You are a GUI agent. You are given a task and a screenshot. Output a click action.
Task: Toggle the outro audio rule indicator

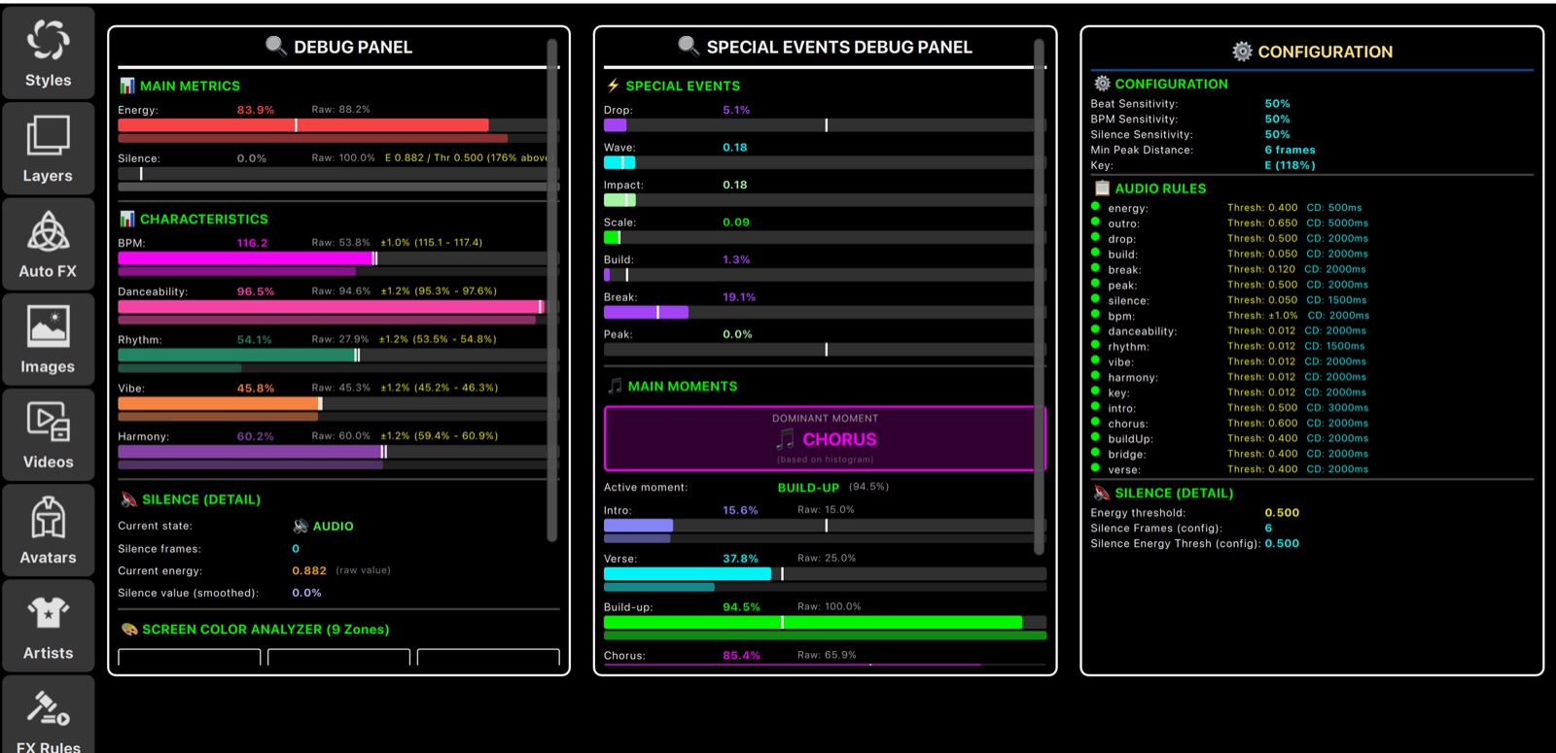point(1096,222)
